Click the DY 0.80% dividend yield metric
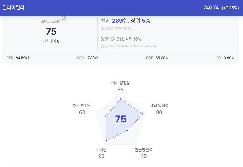Screen dimensions: 243x167 [x=225, y=58]
